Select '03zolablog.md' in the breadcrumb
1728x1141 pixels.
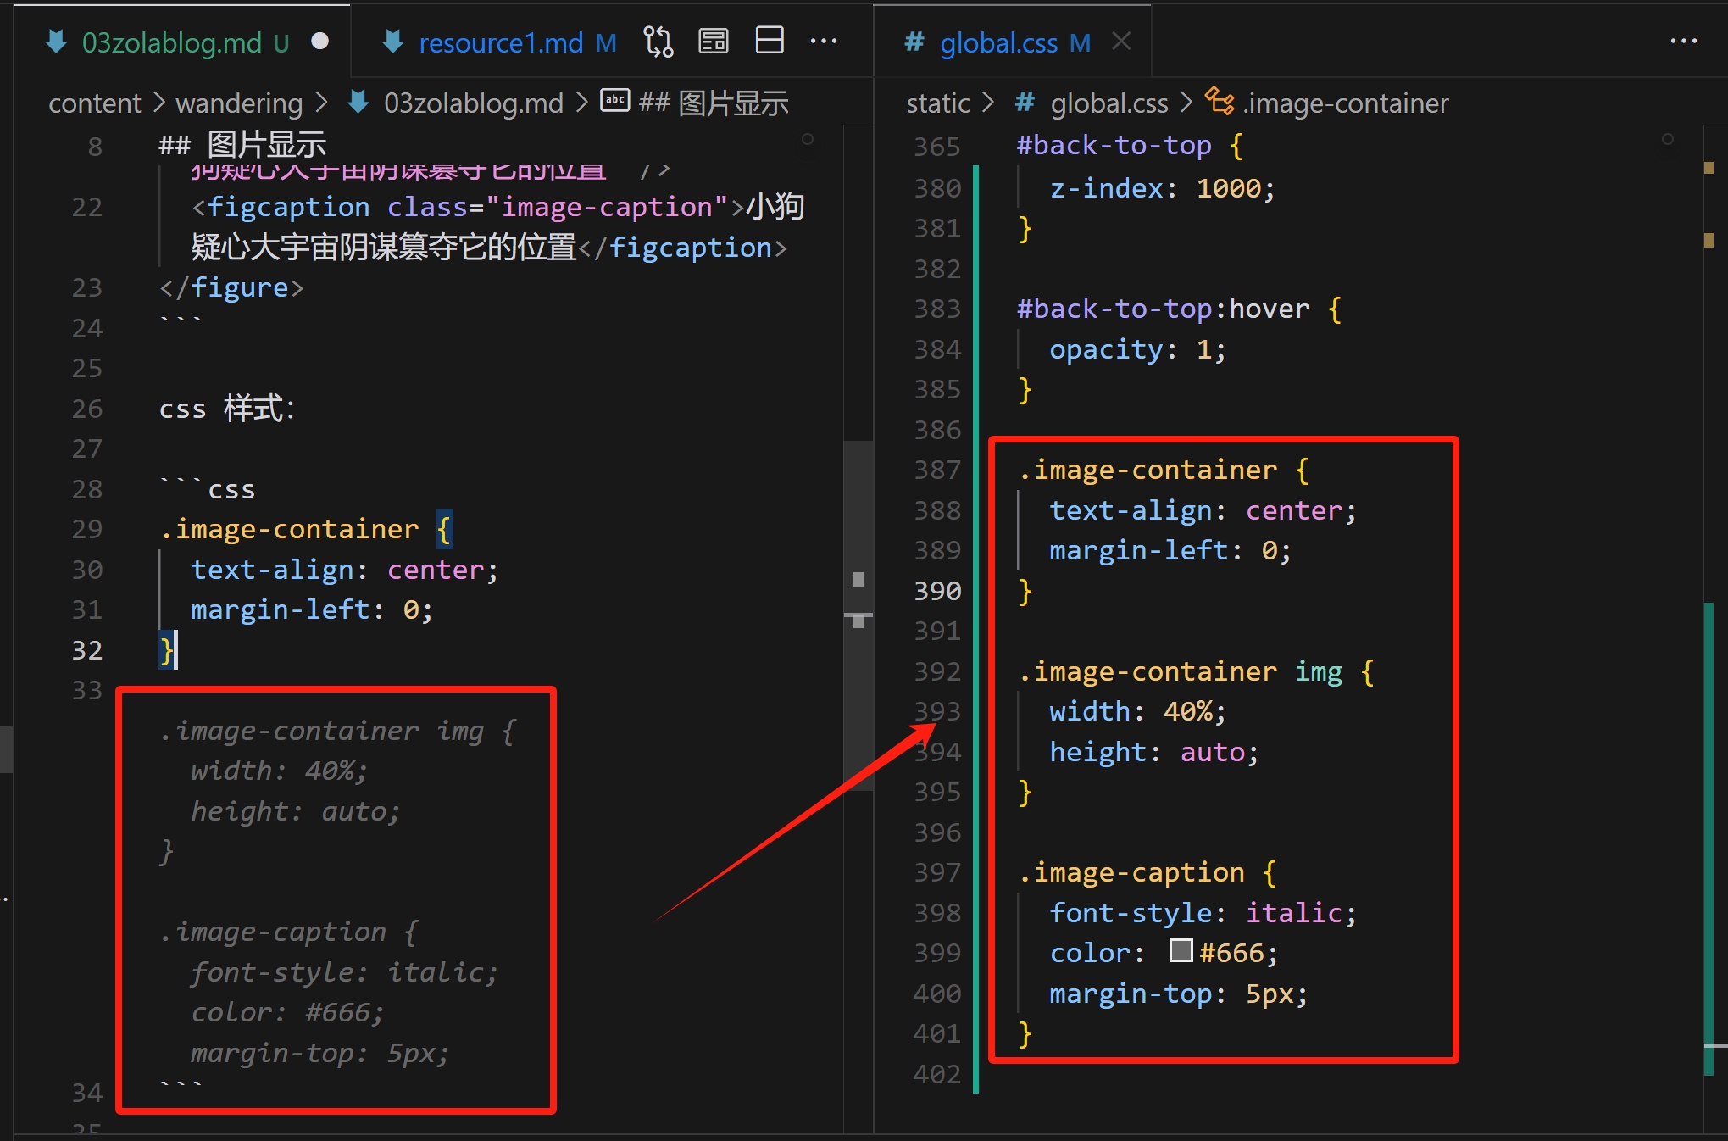pos(473,103)
